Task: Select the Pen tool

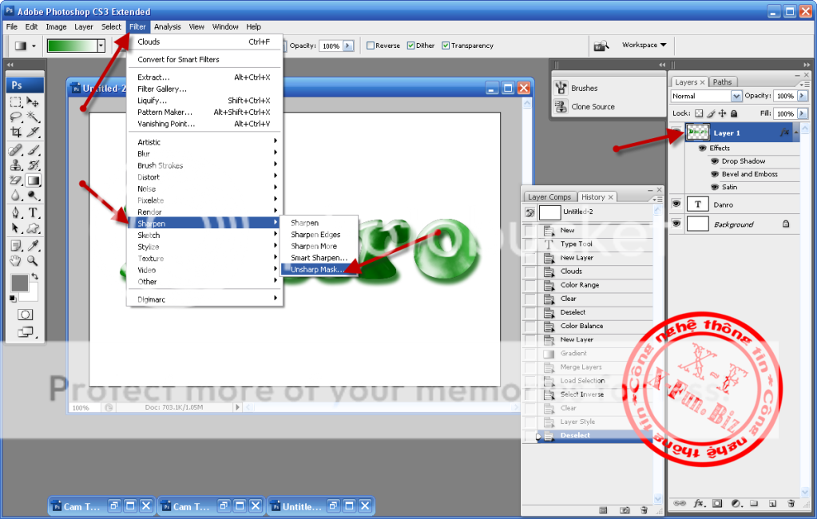Action: (x=16, y=212)
